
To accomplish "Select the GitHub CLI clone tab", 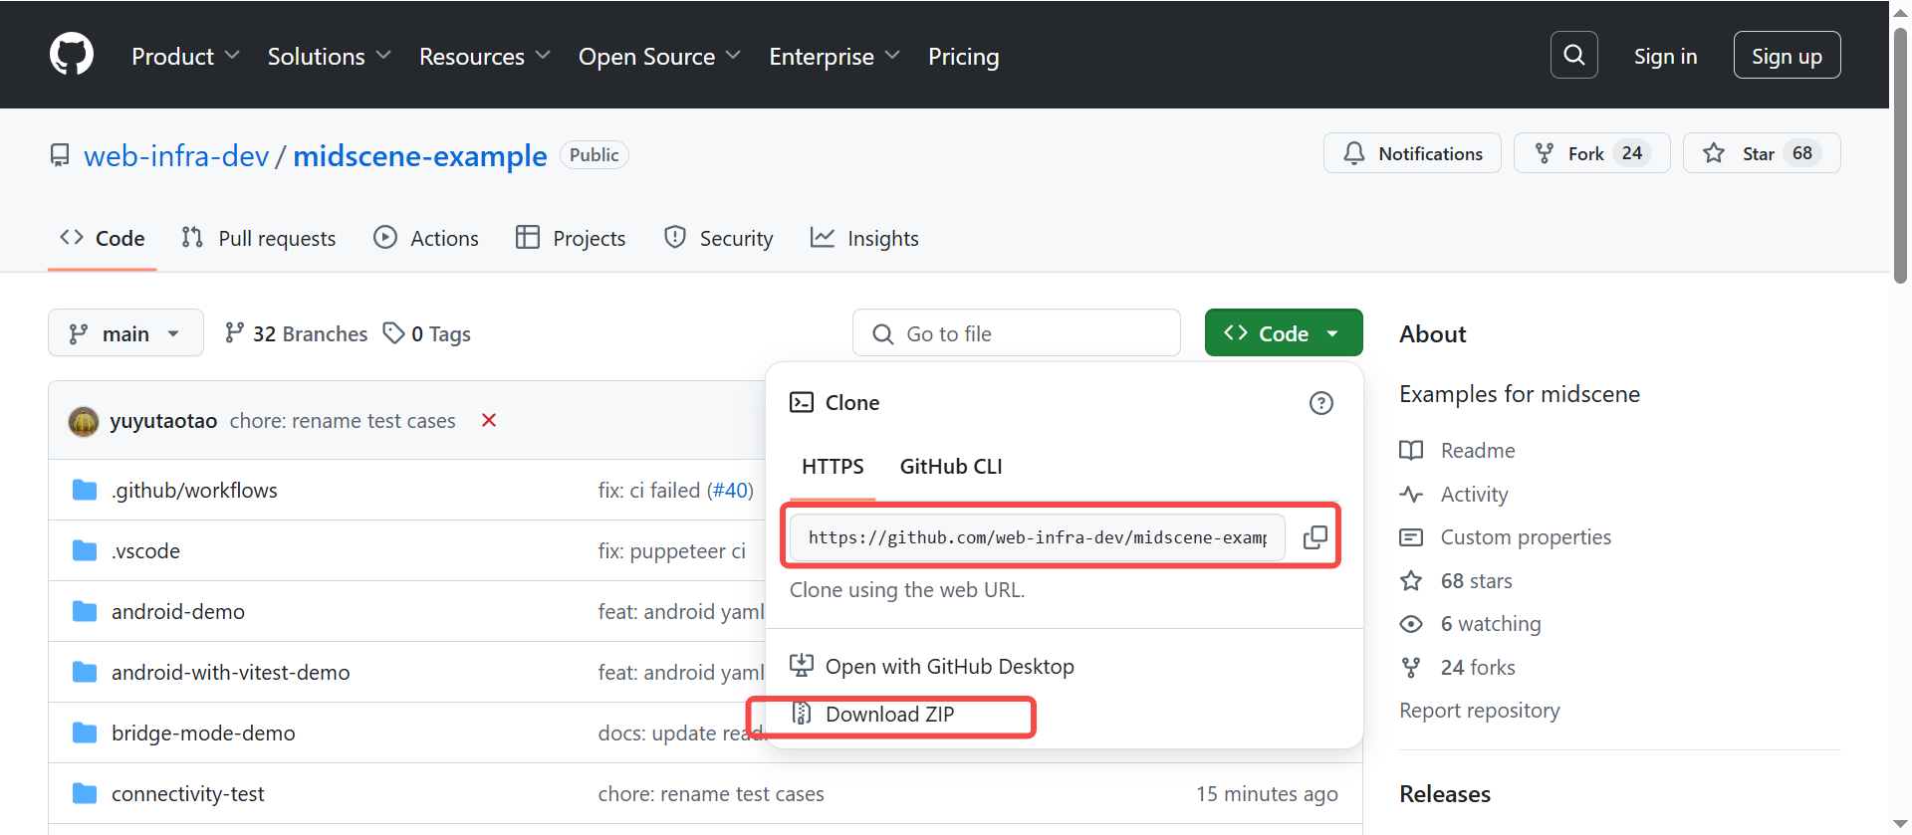I will click(951, 466).
